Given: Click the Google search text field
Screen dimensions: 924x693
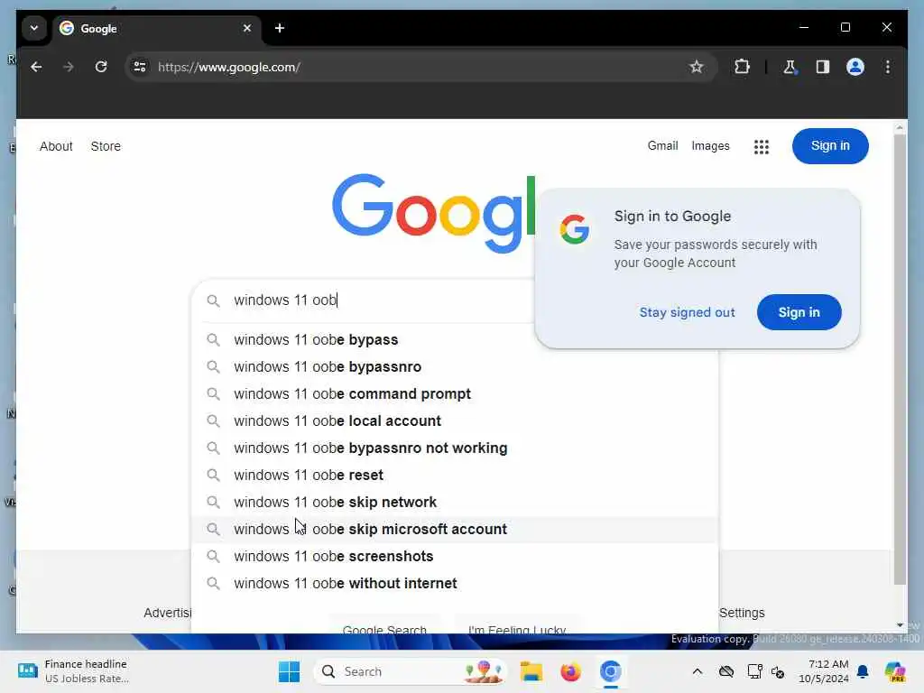Looking at the screenshot, I should pos(377,300).
